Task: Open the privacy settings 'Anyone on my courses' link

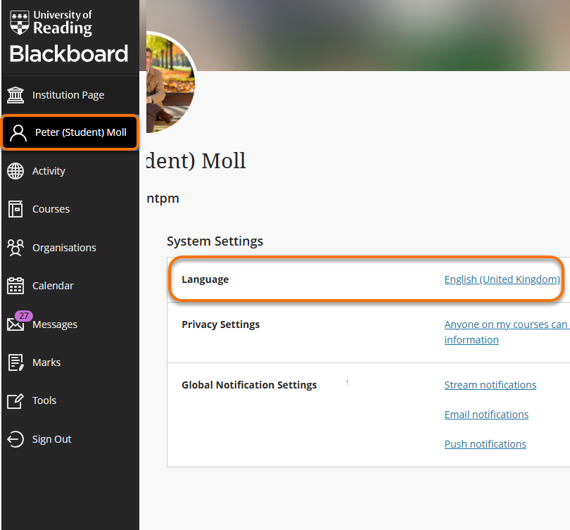Action: click(505, 324)
